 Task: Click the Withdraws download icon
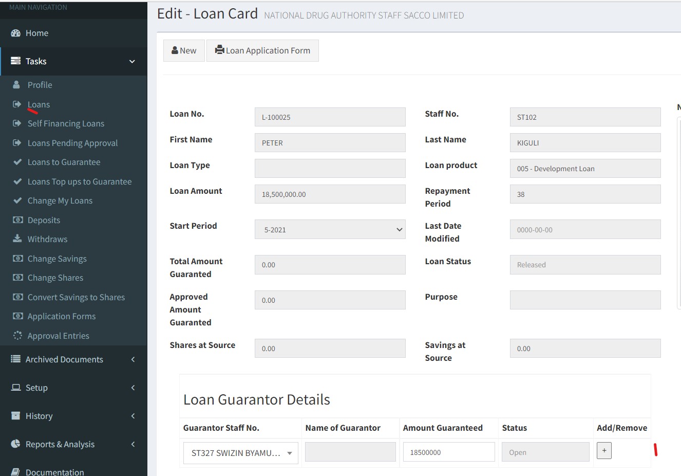click(17, 239)
